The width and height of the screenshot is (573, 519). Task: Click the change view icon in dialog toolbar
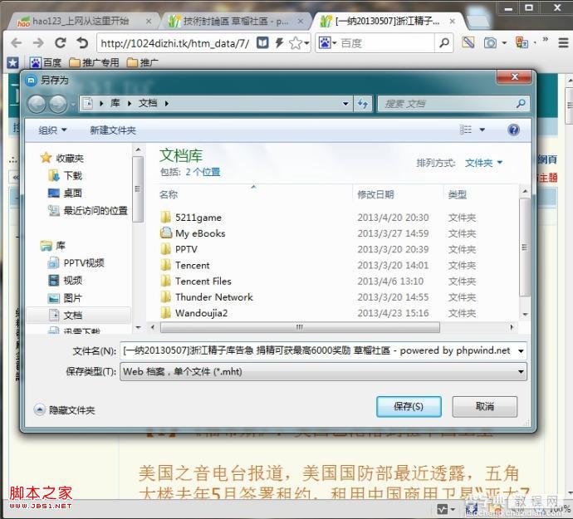[x=466, y=130]
